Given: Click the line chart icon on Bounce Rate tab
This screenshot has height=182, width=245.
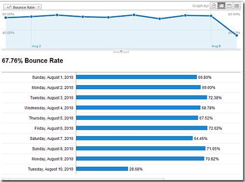Looking at the screenshot, I should point(9,7).
